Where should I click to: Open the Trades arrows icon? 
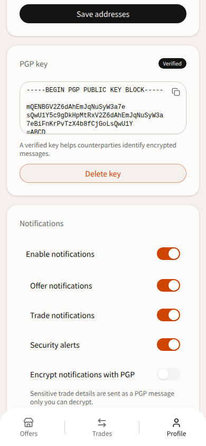pyautogui.click(x=102, y=422)
